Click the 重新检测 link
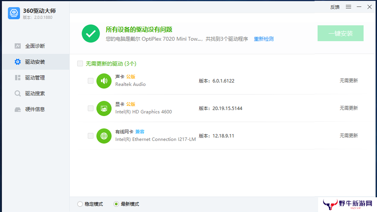 (x=264, y=39)
